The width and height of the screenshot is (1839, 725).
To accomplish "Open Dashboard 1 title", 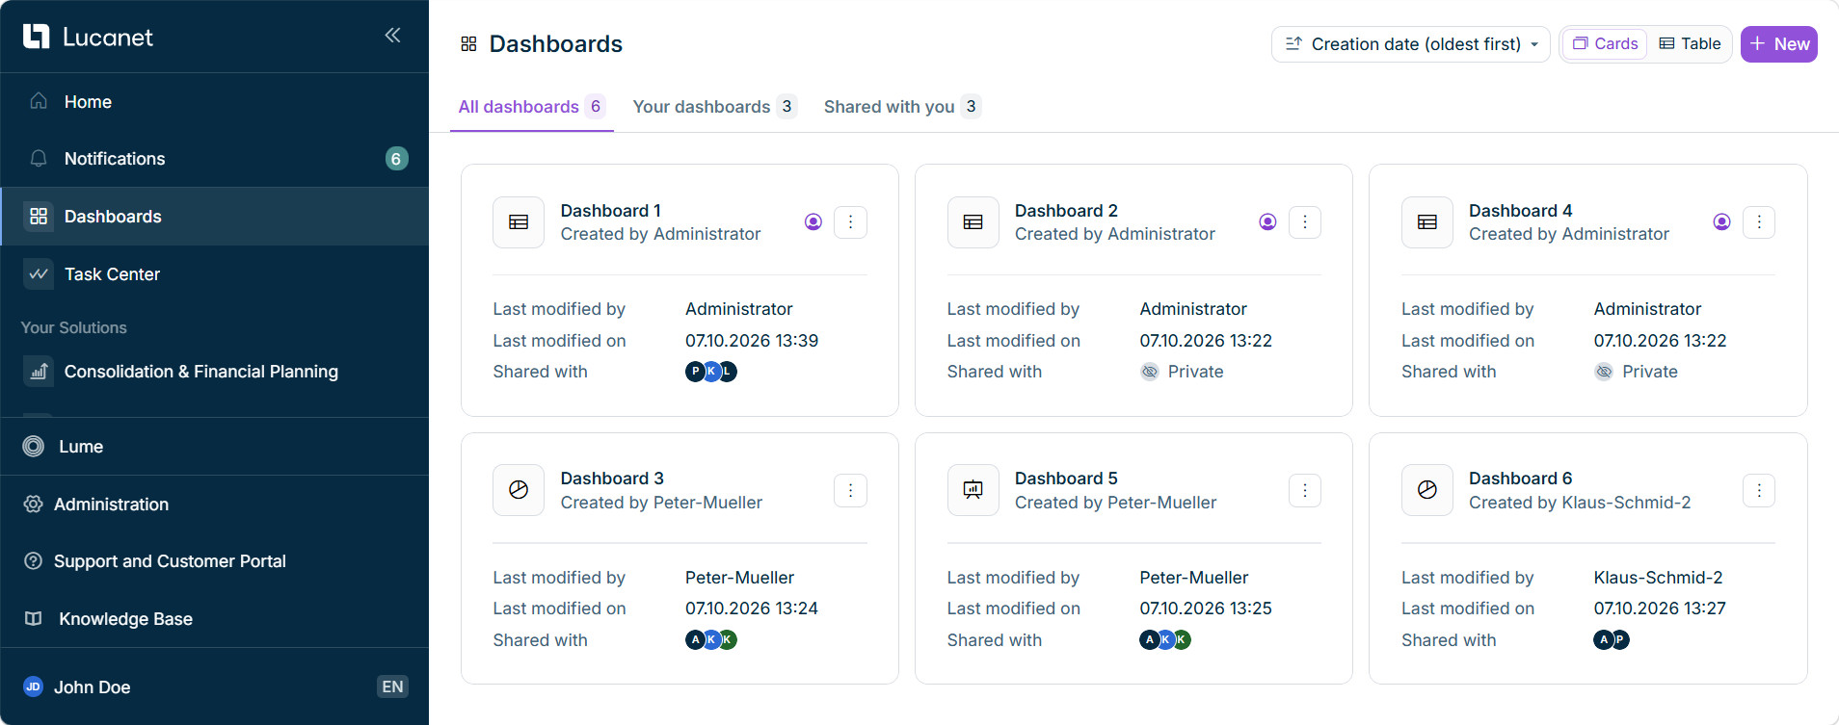I will coord(611,211).
